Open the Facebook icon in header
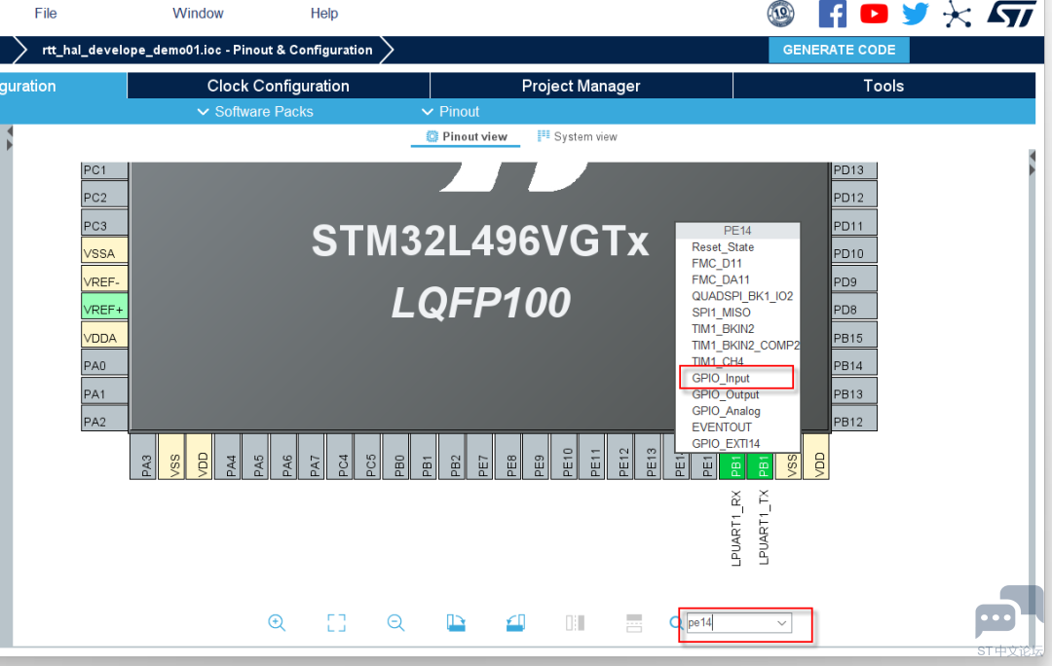This screenshot has height=666, width=1052. [x=832, y=14]
